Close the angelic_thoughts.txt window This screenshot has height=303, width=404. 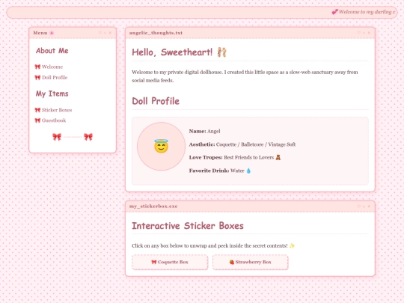coord(369,33)
